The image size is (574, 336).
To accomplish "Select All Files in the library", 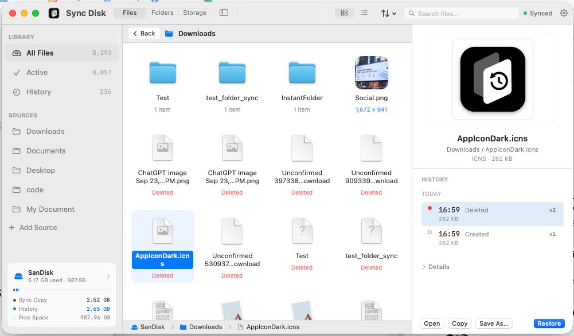I will (x=62, y=53).
